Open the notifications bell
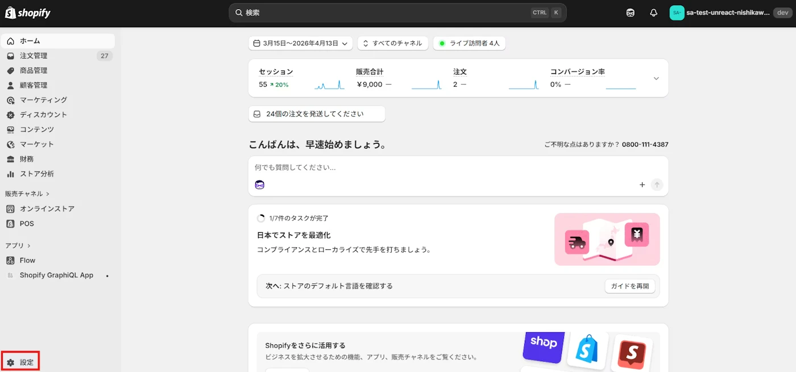The image size is (796, 372). 653,12
